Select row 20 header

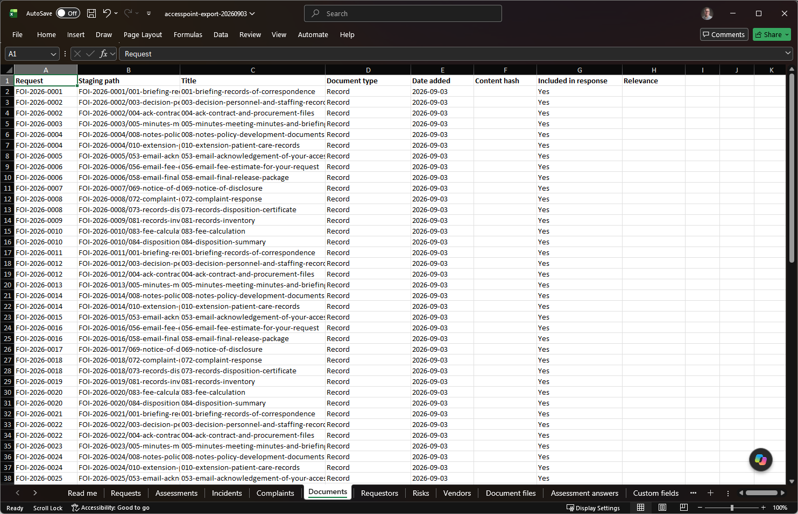[7, 285]
